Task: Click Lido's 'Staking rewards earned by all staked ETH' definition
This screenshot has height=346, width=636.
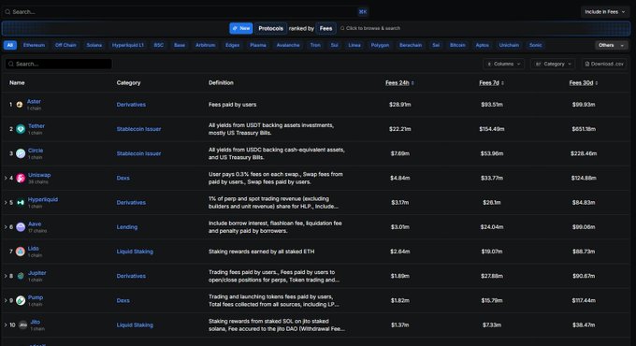Action: click(261, 252)
